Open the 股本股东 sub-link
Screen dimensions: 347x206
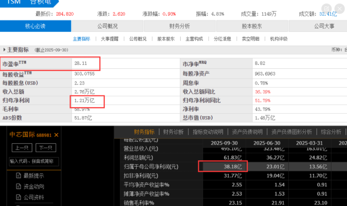tap(166, 39)
